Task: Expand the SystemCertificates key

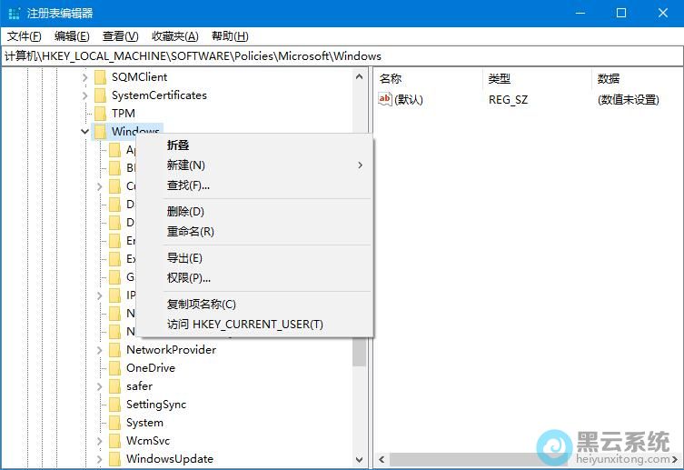Action: [85, 95]
